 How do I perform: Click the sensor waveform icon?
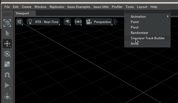click(78, 22)
